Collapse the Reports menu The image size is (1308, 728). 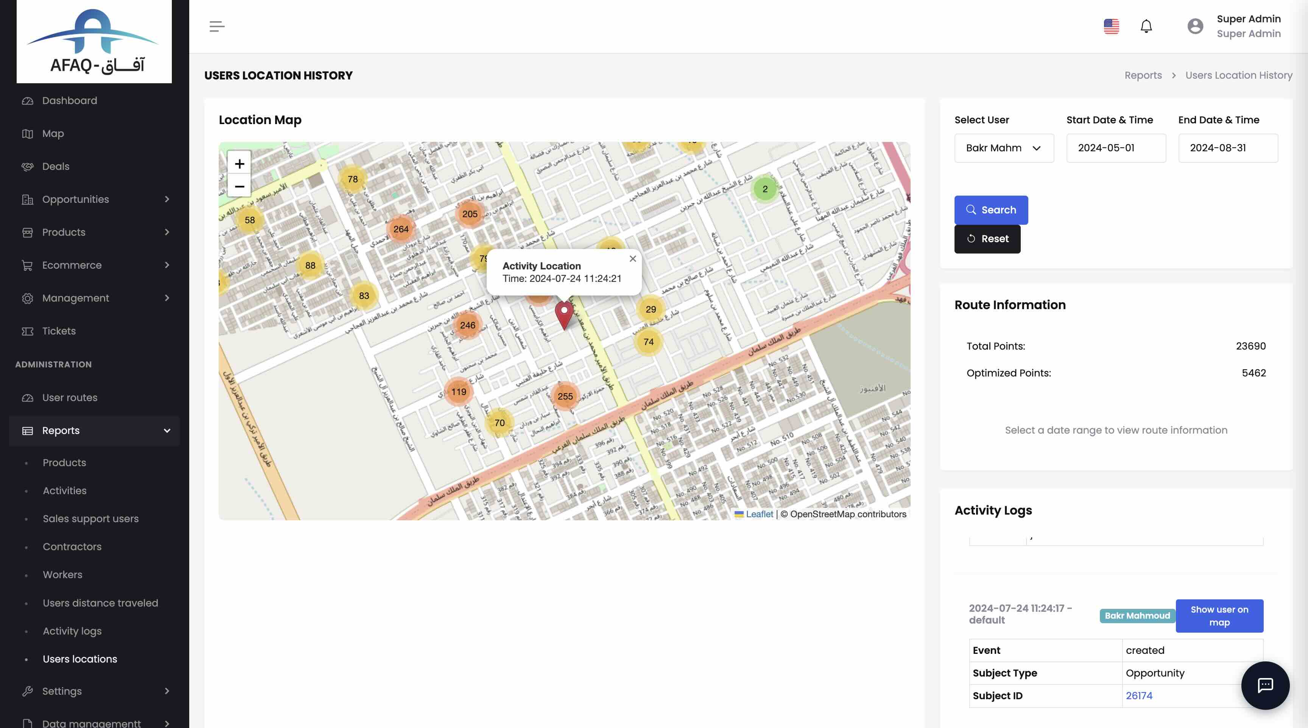pyautogui.click(x=95, y=431)
